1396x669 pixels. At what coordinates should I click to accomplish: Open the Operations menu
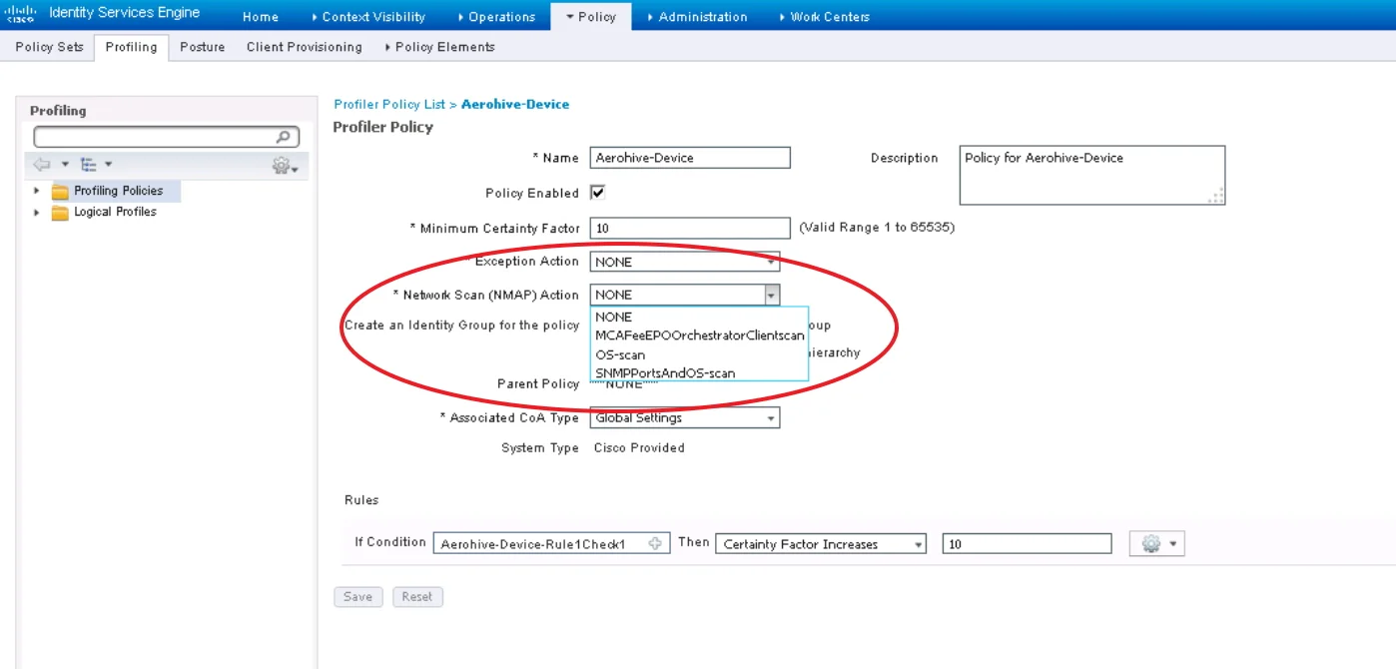496,17
